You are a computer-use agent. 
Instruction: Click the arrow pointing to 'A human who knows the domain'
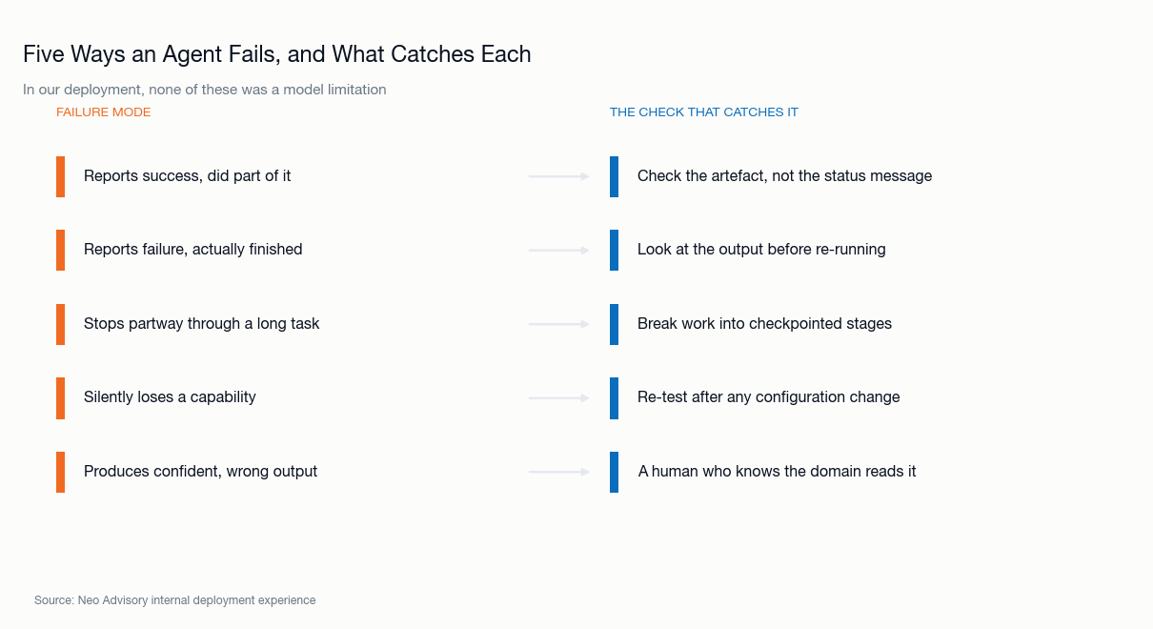(x=559, y=472)
